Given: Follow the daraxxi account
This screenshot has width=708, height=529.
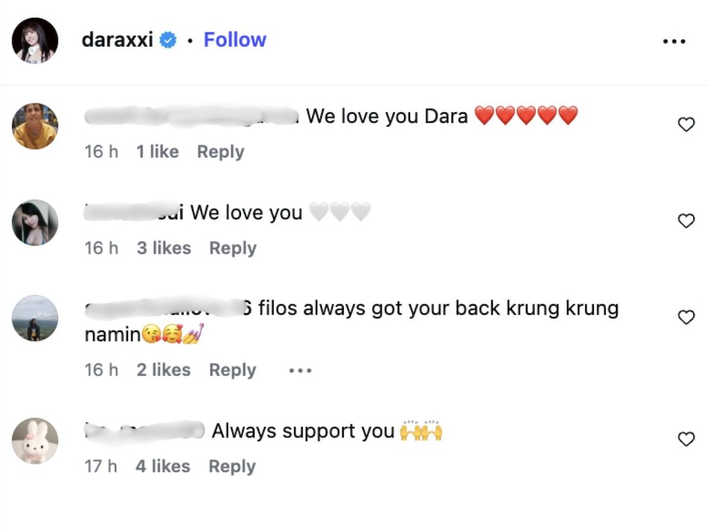Looking at the screenshot, I should pos(235,40).
